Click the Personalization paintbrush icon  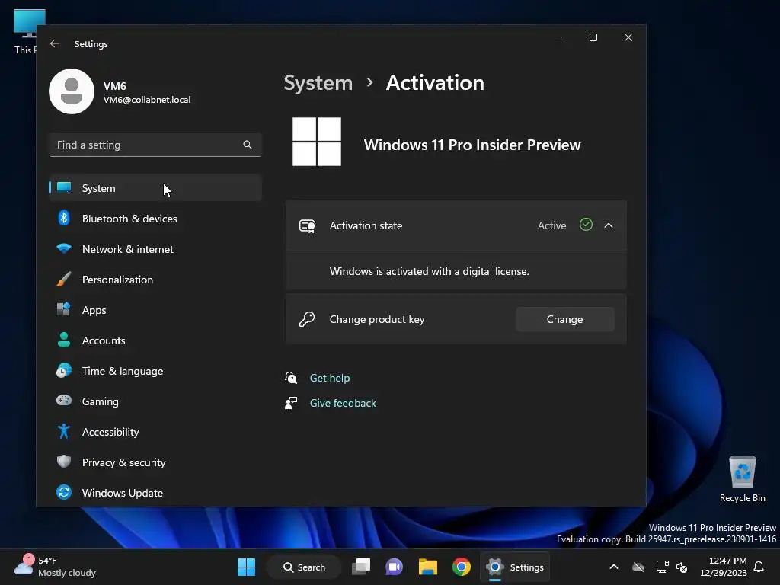(64, 279)
